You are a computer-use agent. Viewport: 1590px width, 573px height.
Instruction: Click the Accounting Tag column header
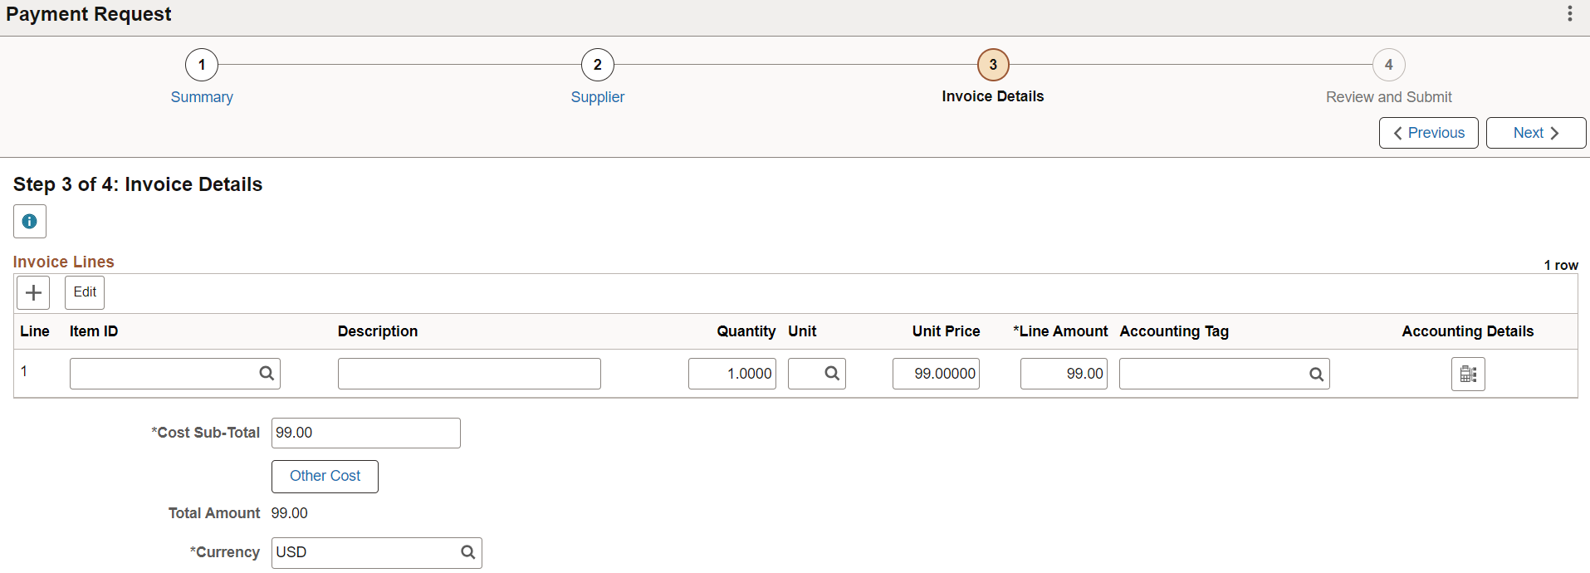coord(1174,331)
